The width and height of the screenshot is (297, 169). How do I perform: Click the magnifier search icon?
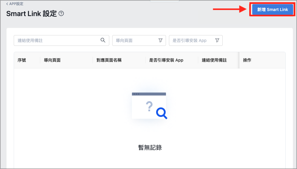(x=103, y=40)
